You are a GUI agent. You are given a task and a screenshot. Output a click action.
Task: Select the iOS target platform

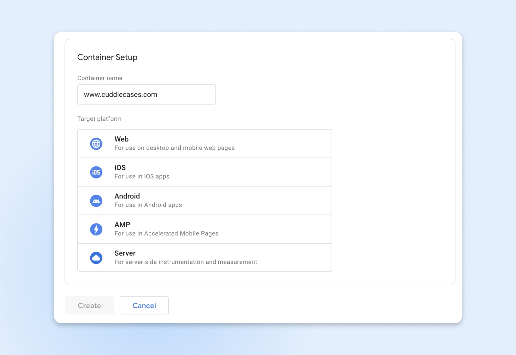click(204, 172)
